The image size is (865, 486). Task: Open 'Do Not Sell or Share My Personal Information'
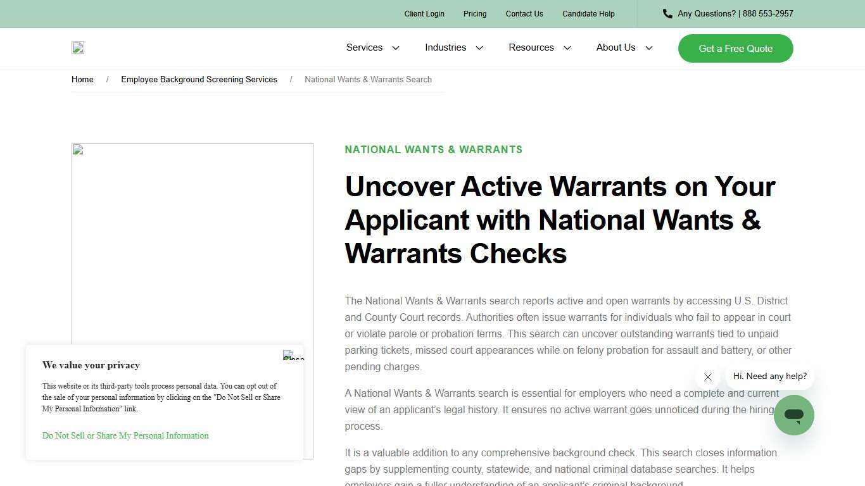tap(125, 435)
